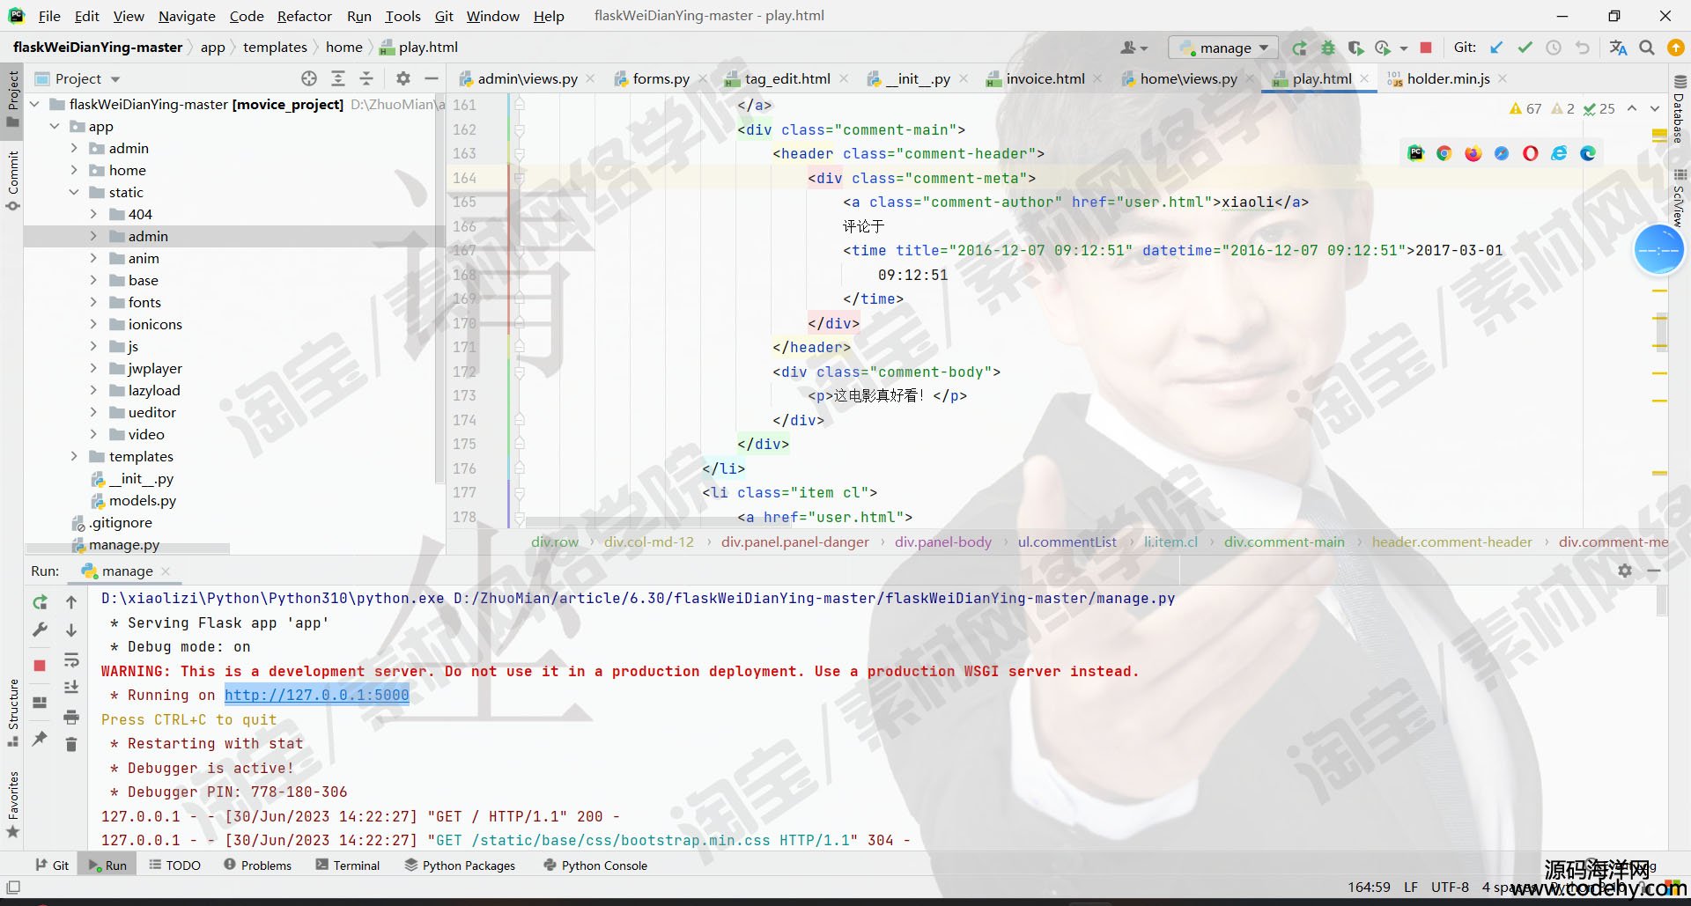Open the TODO tool window button
The height and width of the screenshot is (906, 1691).
[174, 865]
